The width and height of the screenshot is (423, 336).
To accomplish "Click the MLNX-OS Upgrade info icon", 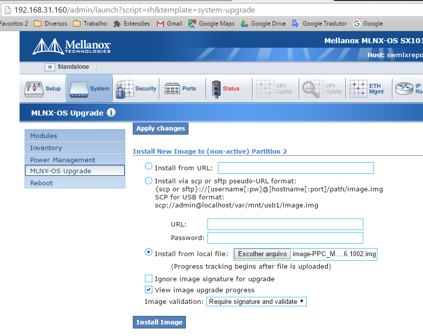I will click(111, 113).
